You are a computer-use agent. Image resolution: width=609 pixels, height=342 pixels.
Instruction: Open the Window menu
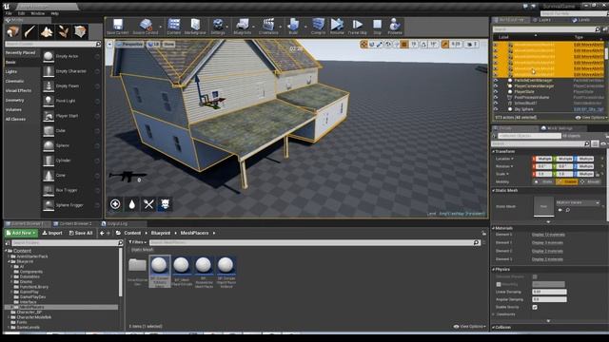(38, 13)
